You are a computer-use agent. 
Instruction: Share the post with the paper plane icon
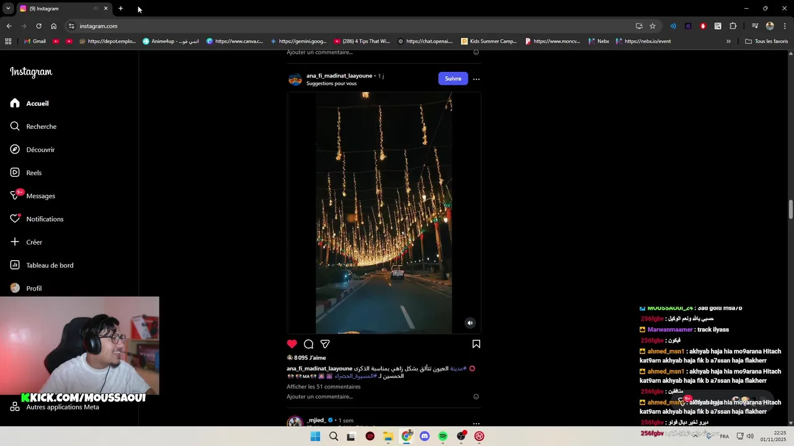click(x=325, y=344)
